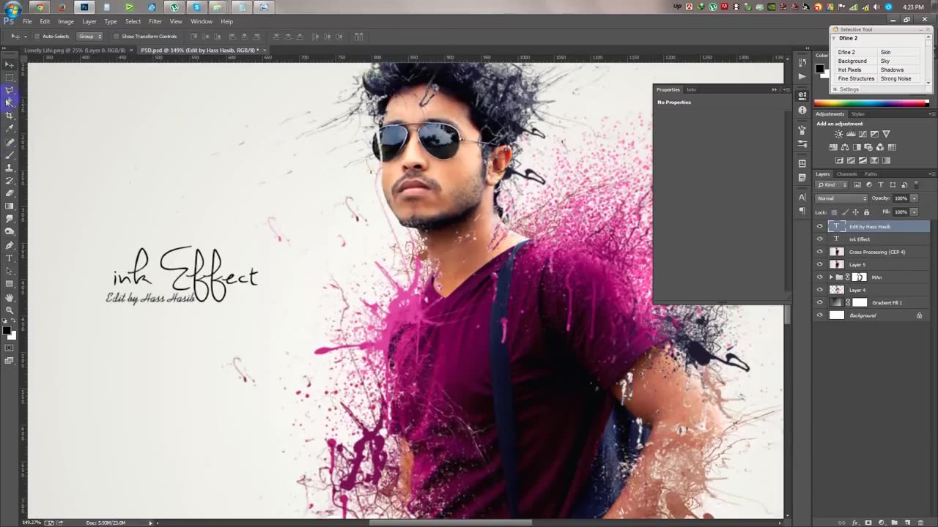Select the Eraser tool
The height and width of the screenshot is (527, 938).
tap(10, 193)
